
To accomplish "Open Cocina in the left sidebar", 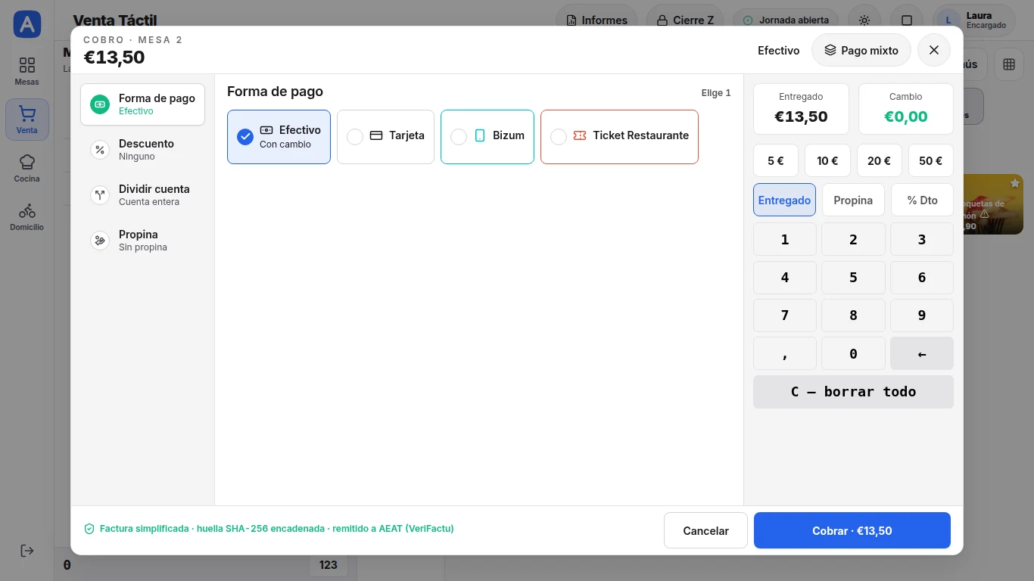I will pyautogui.click(x=27, y=168).
